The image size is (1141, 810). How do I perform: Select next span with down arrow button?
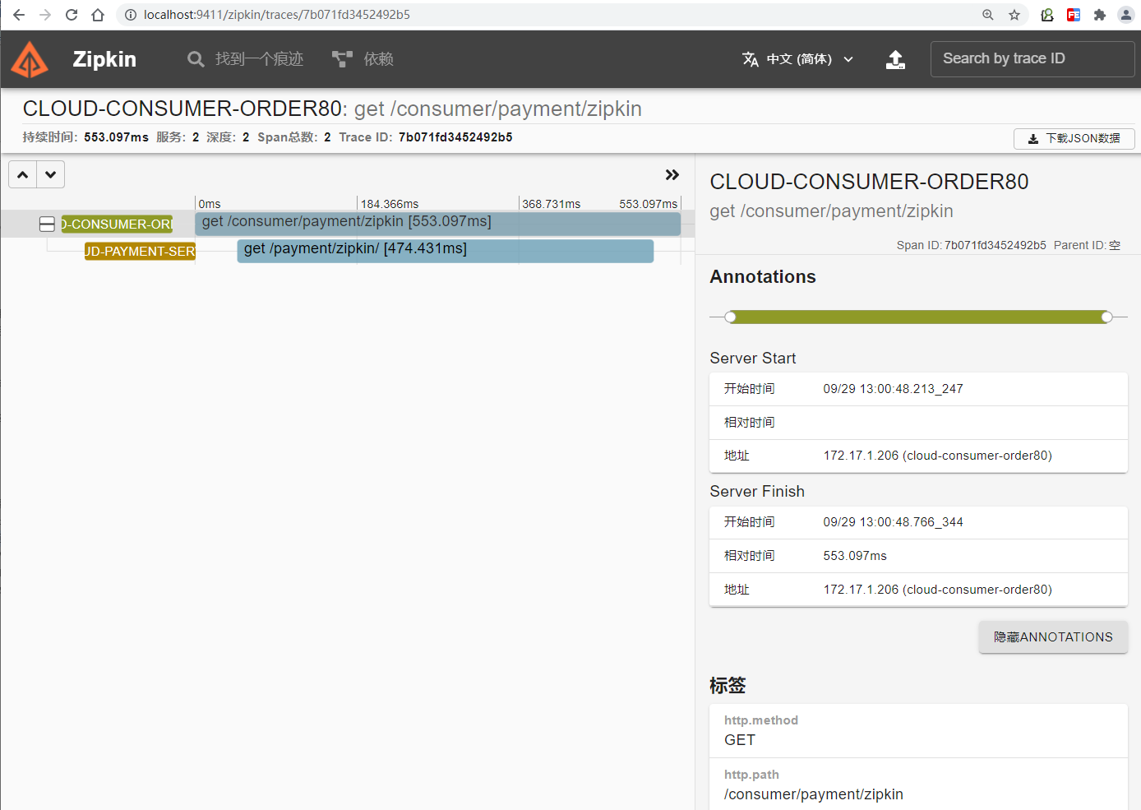(51, 174)
